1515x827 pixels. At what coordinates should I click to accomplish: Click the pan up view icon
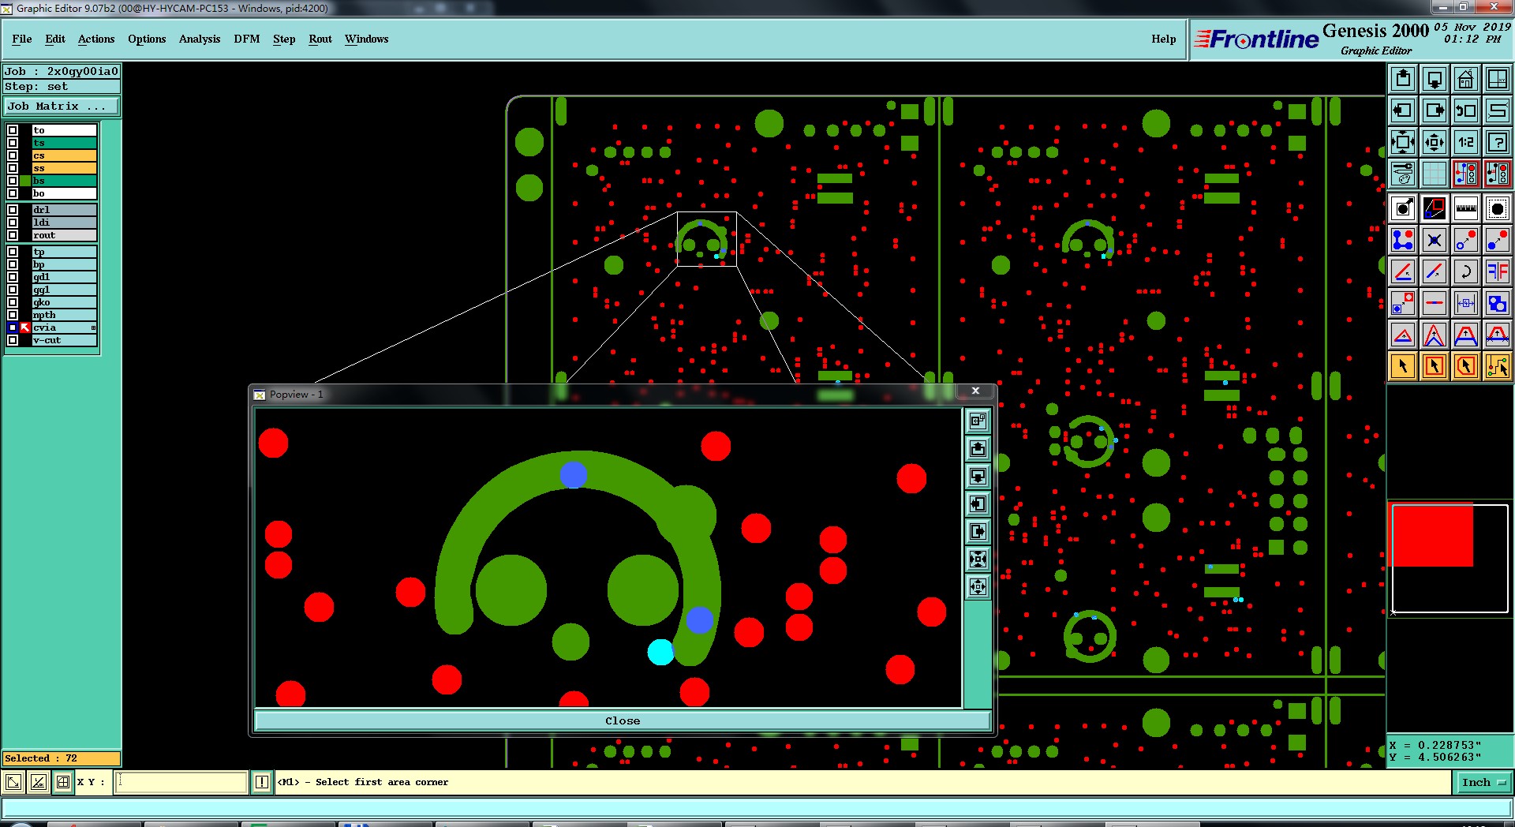click(x=1403, y=79)
